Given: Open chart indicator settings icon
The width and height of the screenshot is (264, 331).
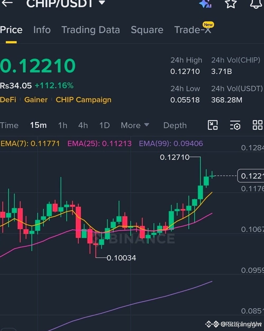Looking at the screenshot, I should [235, 125].
